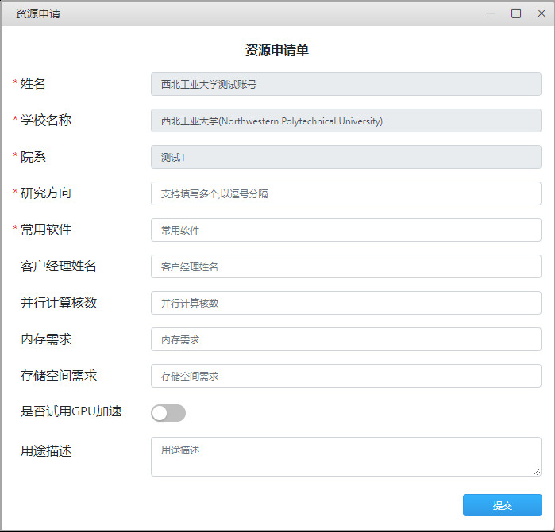Click the 学校名称 field showing Northwestern Polytechnical University
555x532 pixels.
(x=345, y=121)
